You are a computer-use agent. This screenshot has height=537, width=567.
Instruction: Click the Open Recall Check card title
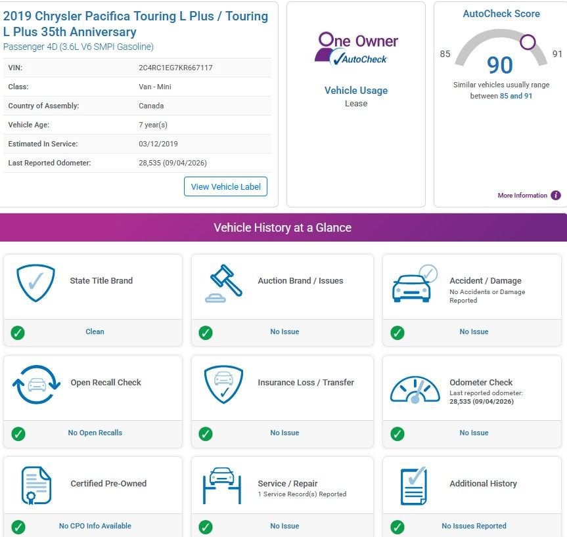(x=106, y=382)
